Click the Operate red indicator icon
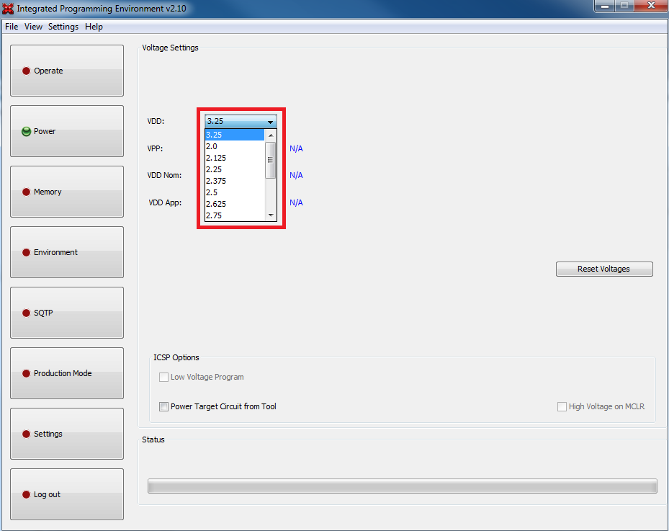Image resolution: width=669 pixels, height=531 pixels. click(x=26, y=71)
